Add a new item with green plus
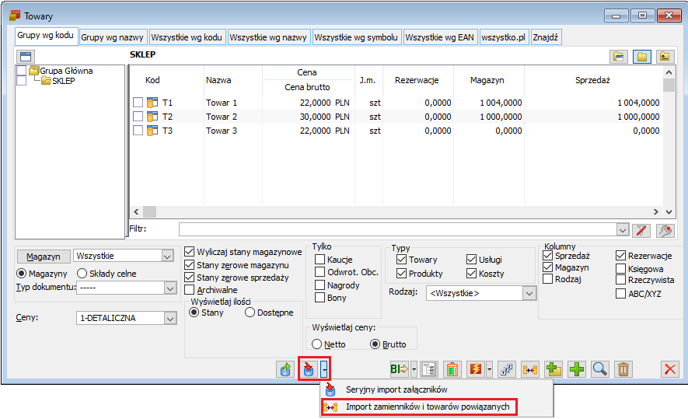688x419 pixels. click(x=577, y=369)
